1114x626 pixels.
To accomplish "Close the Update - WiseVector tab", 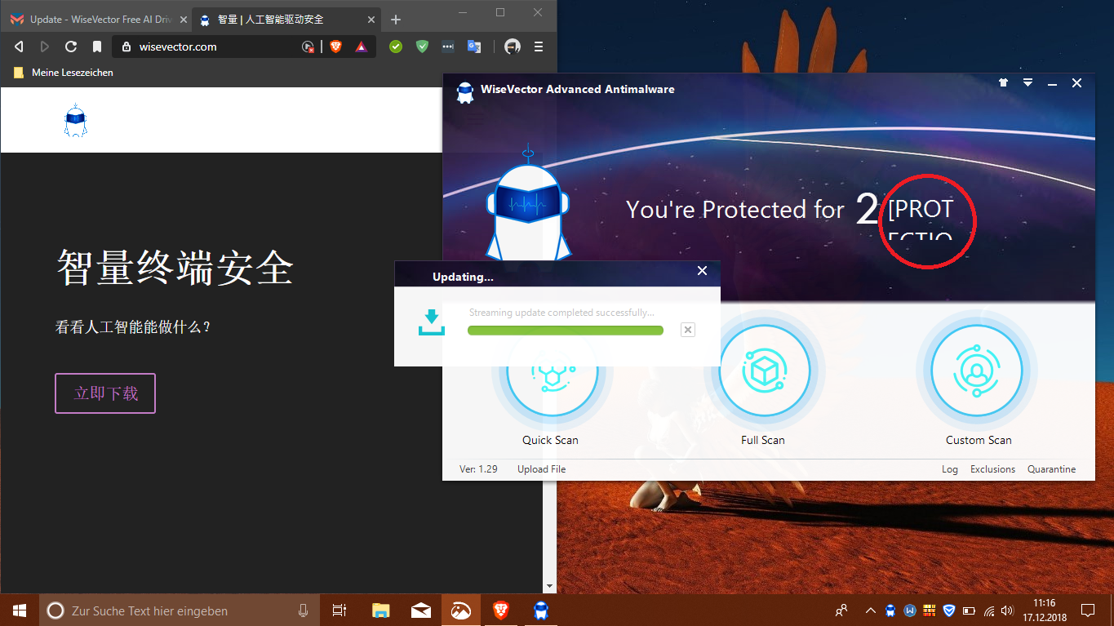I will coord(181,20).
